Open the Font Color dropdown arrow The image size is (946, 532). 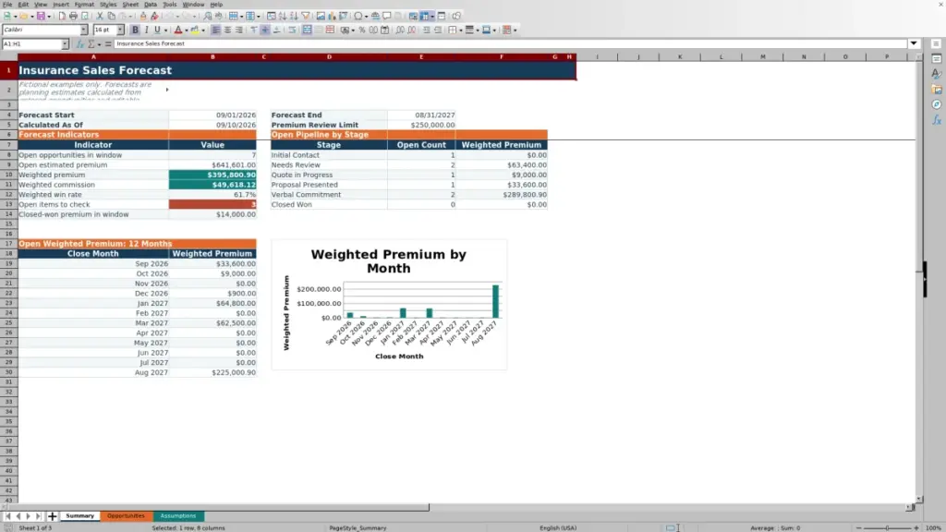(187, 30)
